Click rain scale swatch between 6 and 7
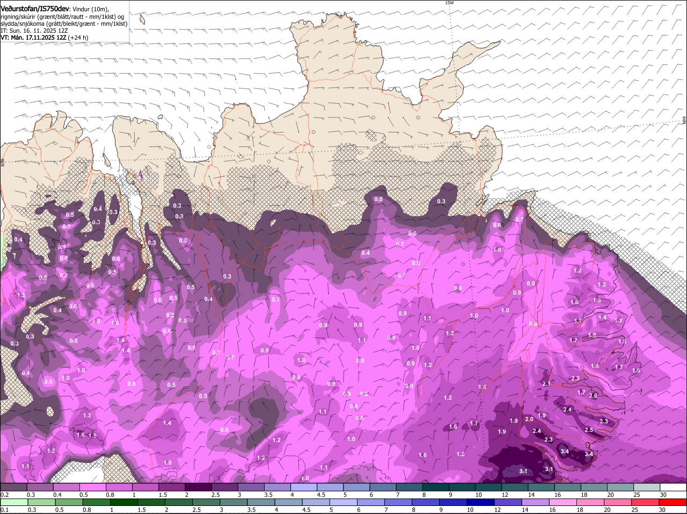The image size is (687, 514). (372, 502)
